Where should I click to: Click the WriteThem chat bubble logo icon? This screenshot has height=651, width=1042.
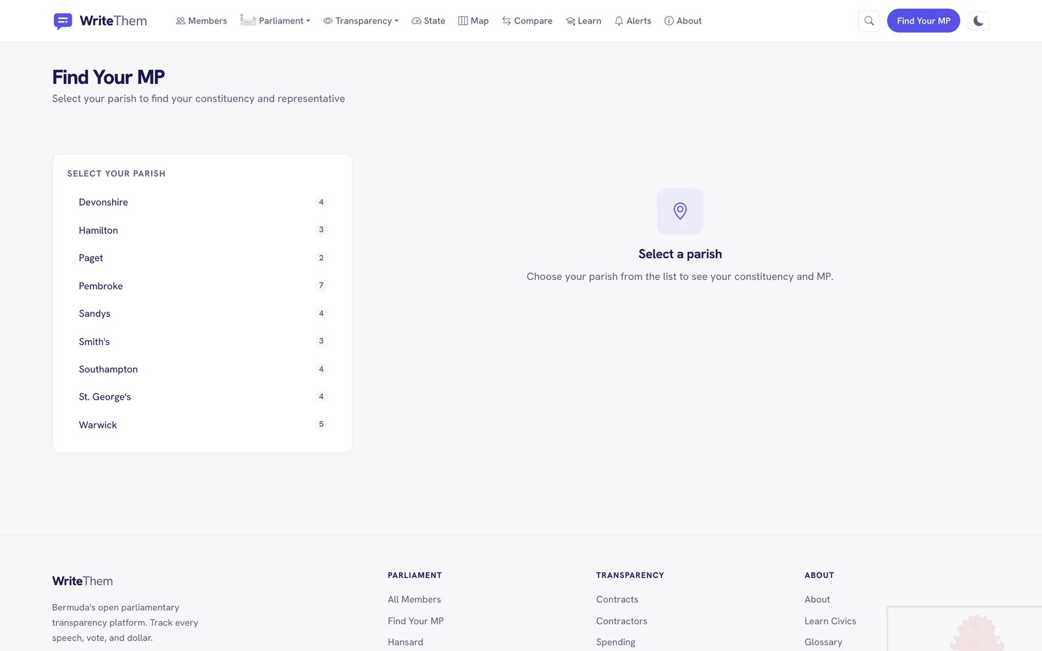pos(63,21)
